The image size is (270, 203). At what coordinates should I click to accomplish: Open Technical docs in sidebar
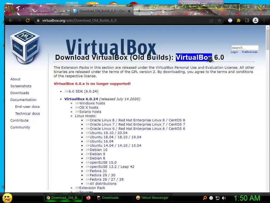(27, 114)
